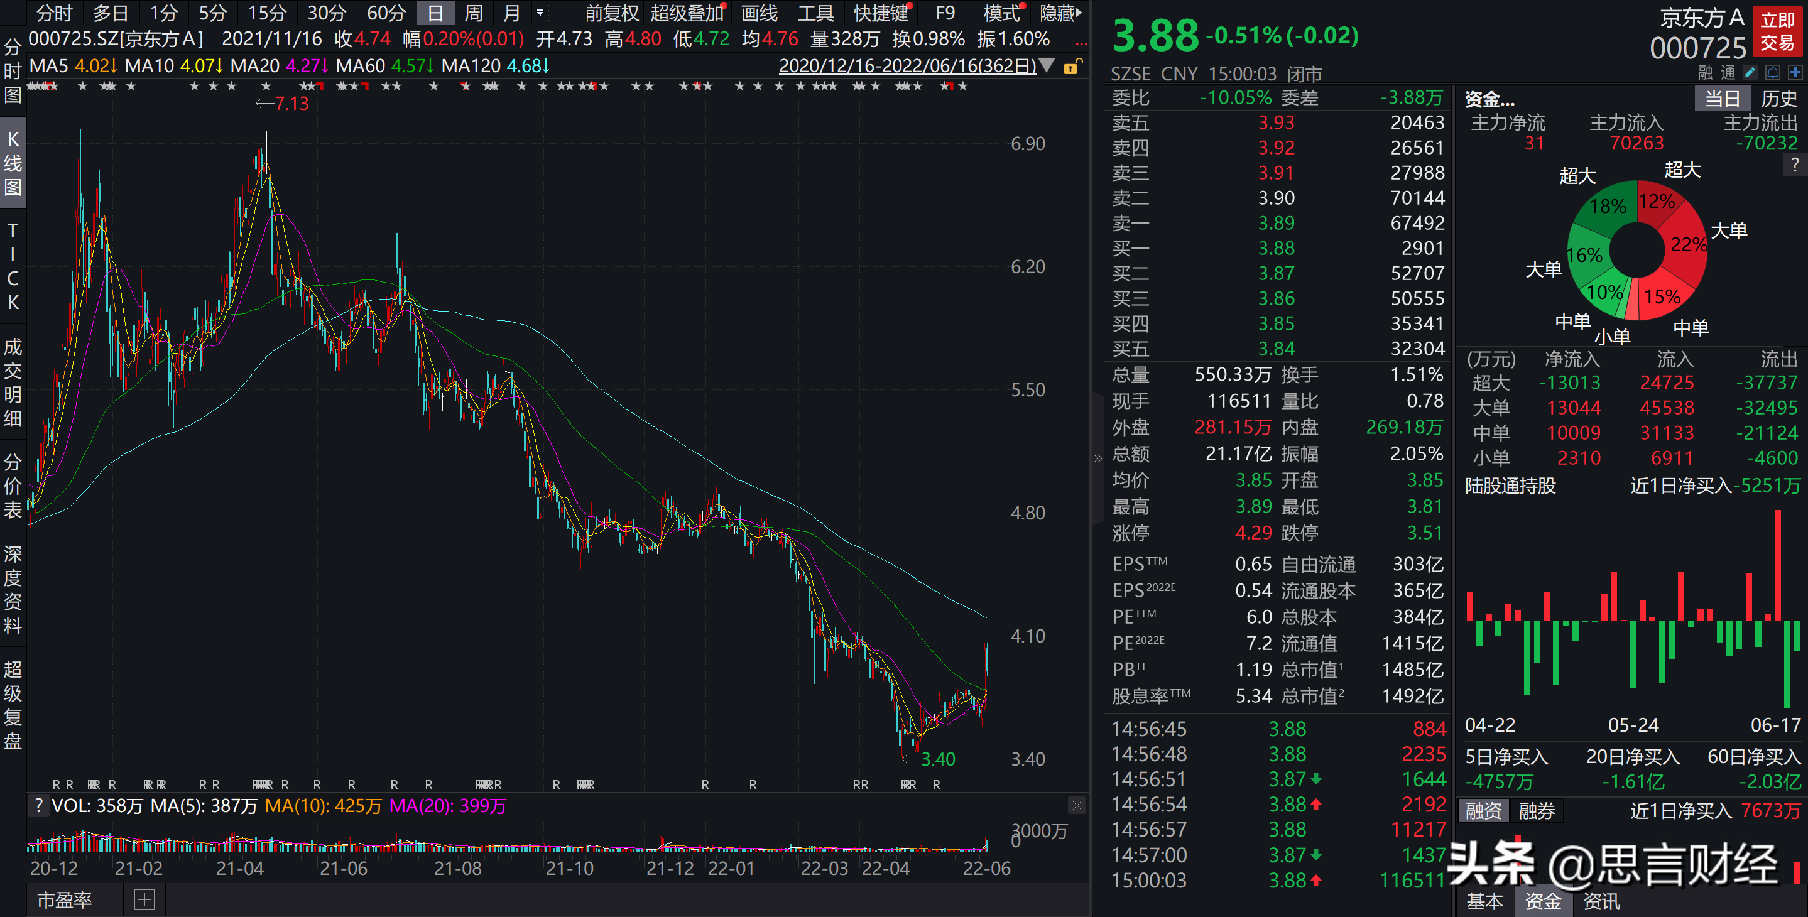Collapse side panel with double-arrow handle
Screen dimensions: 1808x917
1097,458
